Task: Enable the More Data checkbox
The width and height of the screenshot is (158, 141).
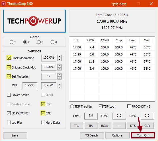Action: tap(43, 122)
